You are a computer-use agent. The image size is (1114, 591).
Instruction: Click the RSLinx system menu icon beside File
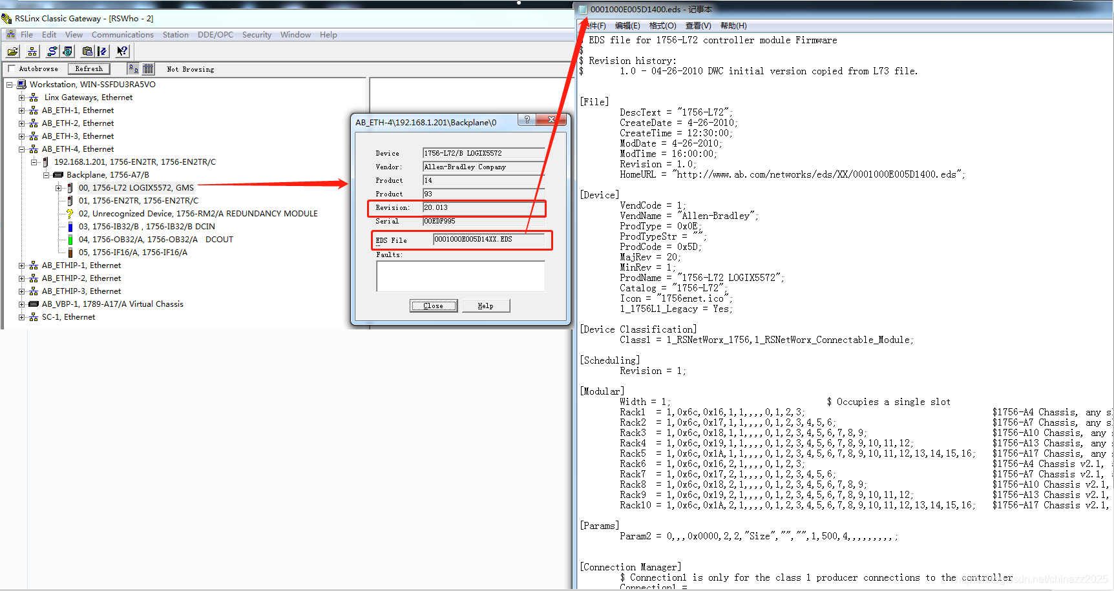11,35
